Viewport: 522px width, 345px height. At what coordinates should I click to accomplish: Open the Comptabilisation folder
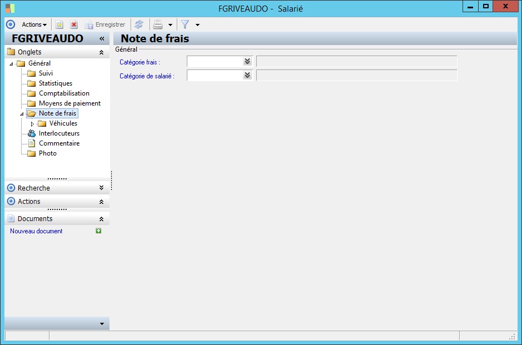point(64,93)
